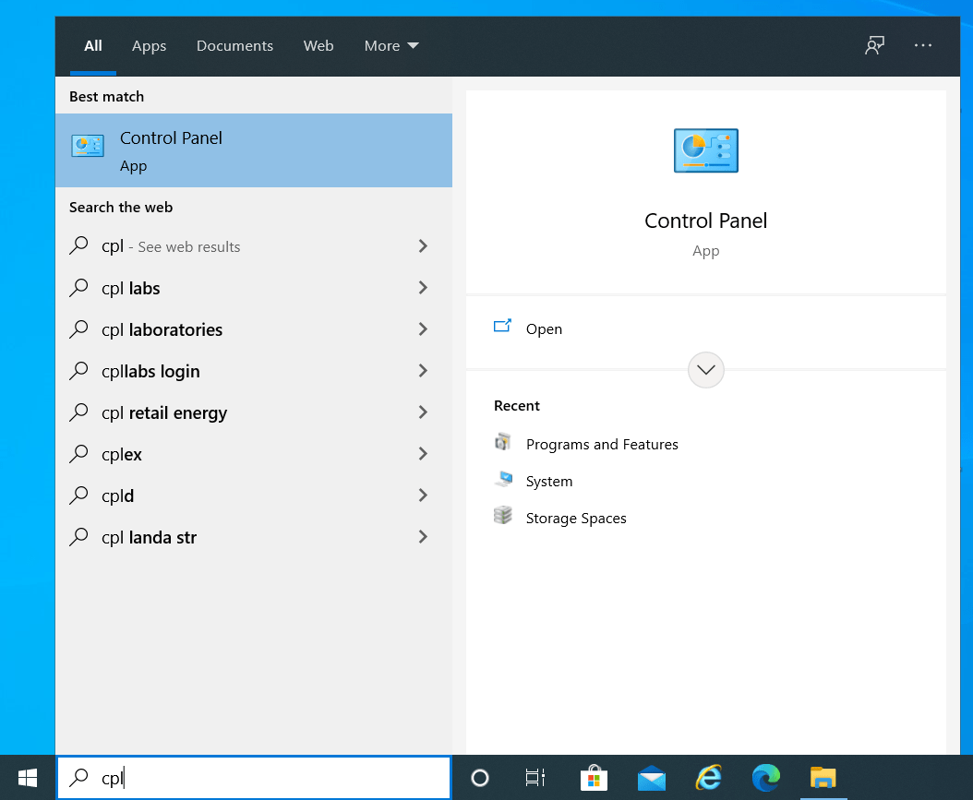Open the three-dot options menu
The height and width of the screenshot is (800, 973).
[x=923, y=45]
